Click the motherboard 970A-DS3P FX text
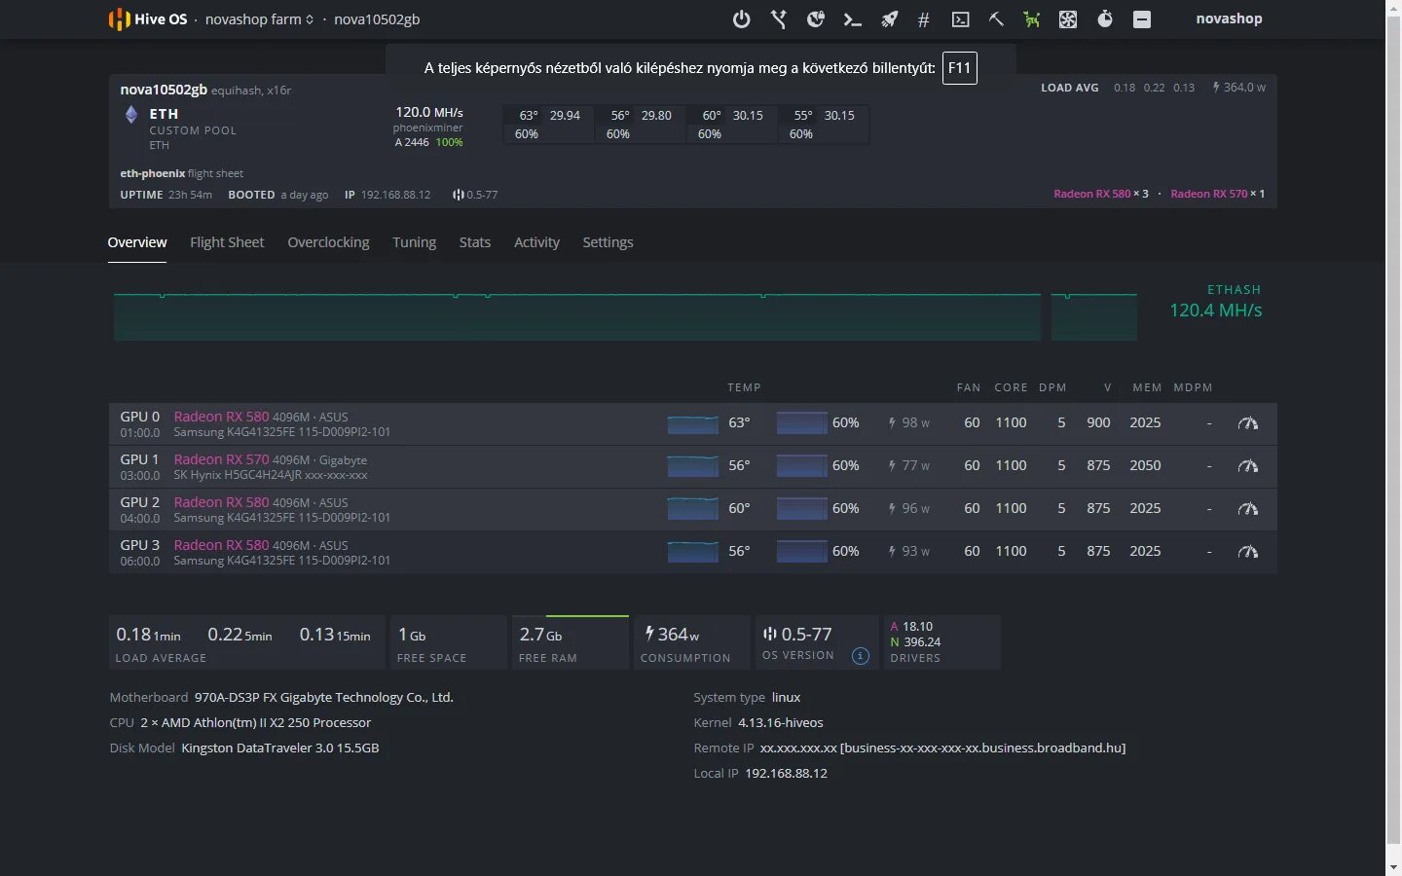The image size is (1402, 876). [324, 697]
